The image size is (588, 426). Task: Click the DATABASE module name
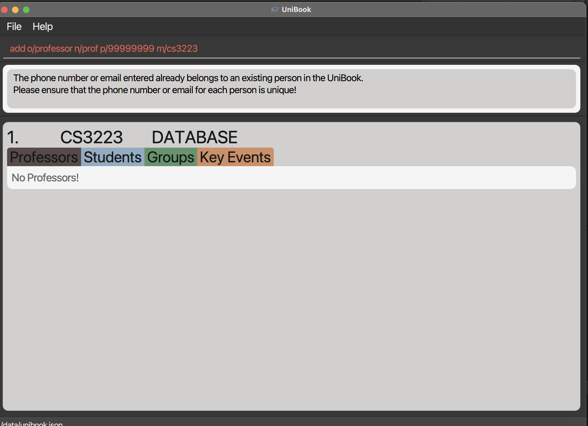(194, 137)
